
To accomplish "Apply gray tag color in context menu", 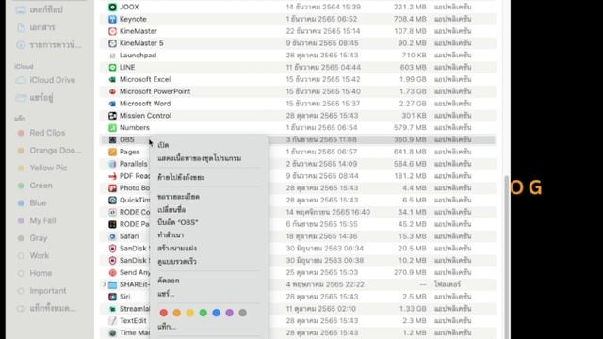I will click(x=242, y=313).
